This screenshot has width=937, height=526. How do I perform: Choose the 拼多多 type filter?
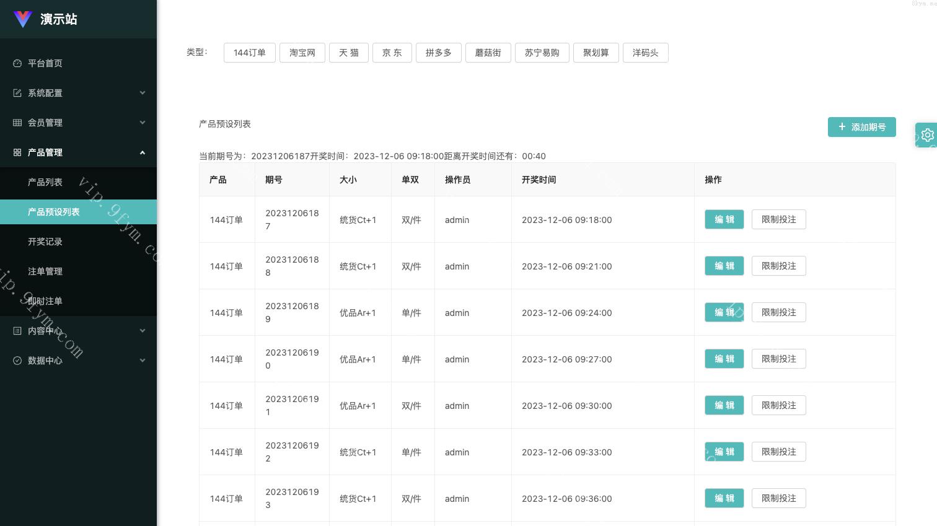click(x=438, y=53)
